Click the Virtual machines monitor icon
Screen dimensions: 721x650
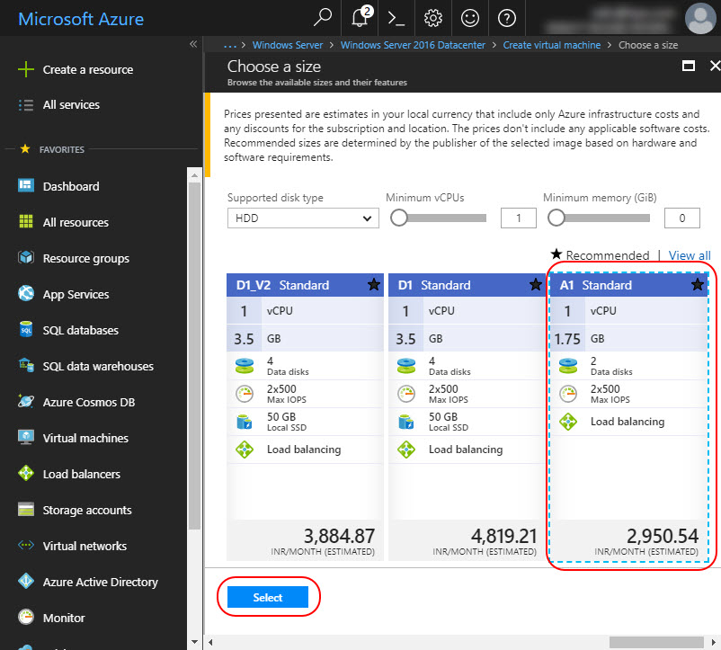(x=26, y=437)
